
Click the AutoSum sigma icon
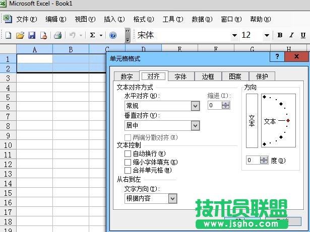coord(92,35)
